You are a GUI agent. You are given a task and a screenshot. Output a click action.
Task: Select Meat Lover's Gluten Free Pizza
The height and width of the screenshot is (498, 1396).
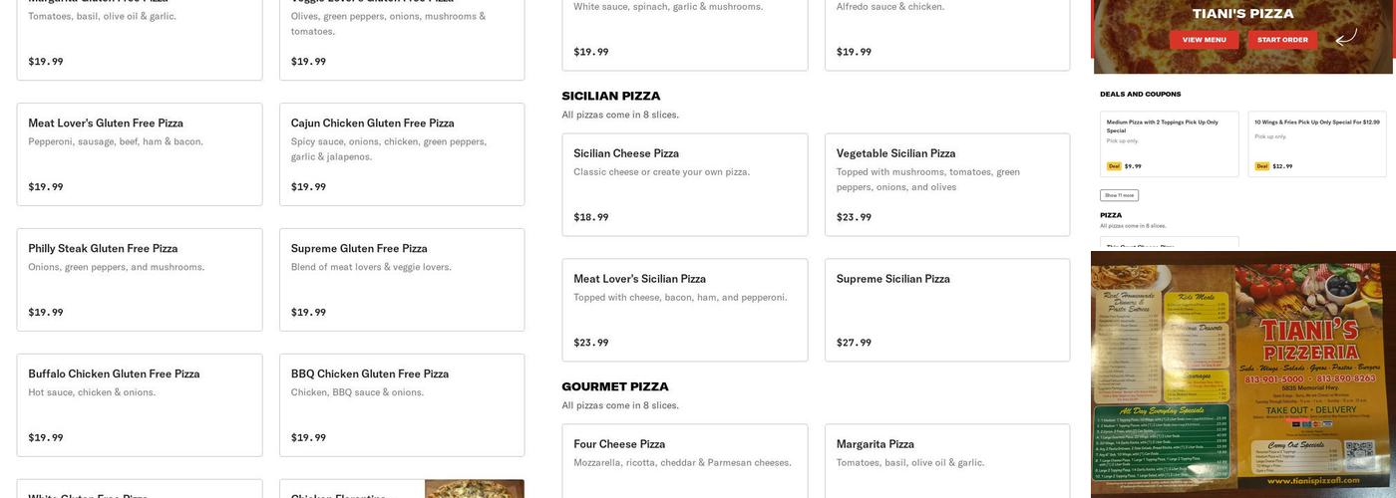(140, 154)
